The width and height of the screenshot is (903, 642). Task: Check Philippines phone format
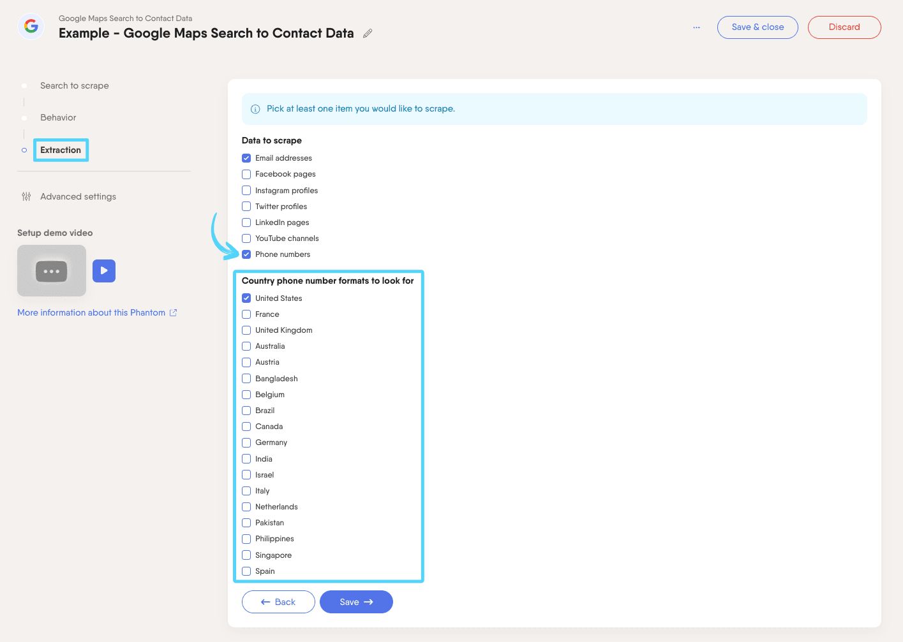click(246, 539)
